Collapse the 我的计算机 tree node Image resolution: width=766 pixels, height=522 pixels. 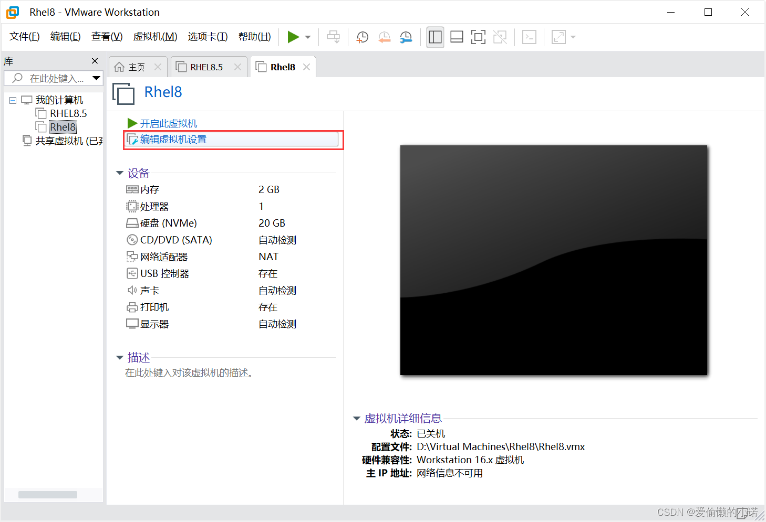(13, 100)
